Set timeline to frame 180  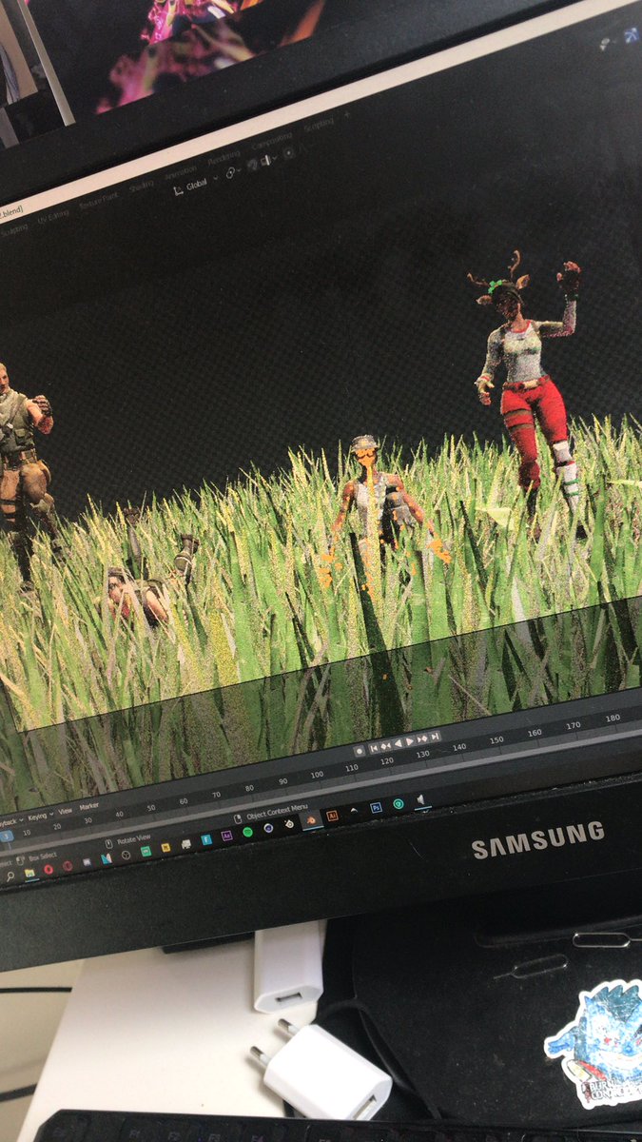pos(613,718)
